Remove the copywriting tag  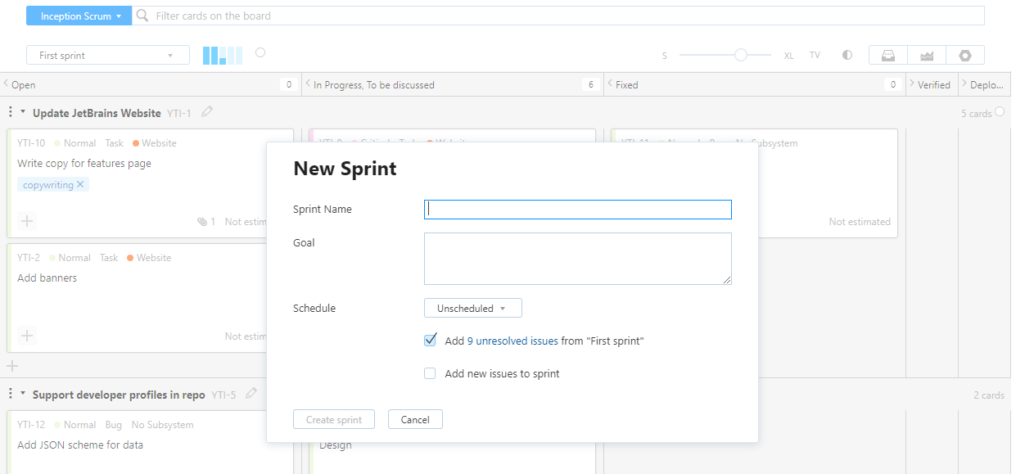pos(80,185)
